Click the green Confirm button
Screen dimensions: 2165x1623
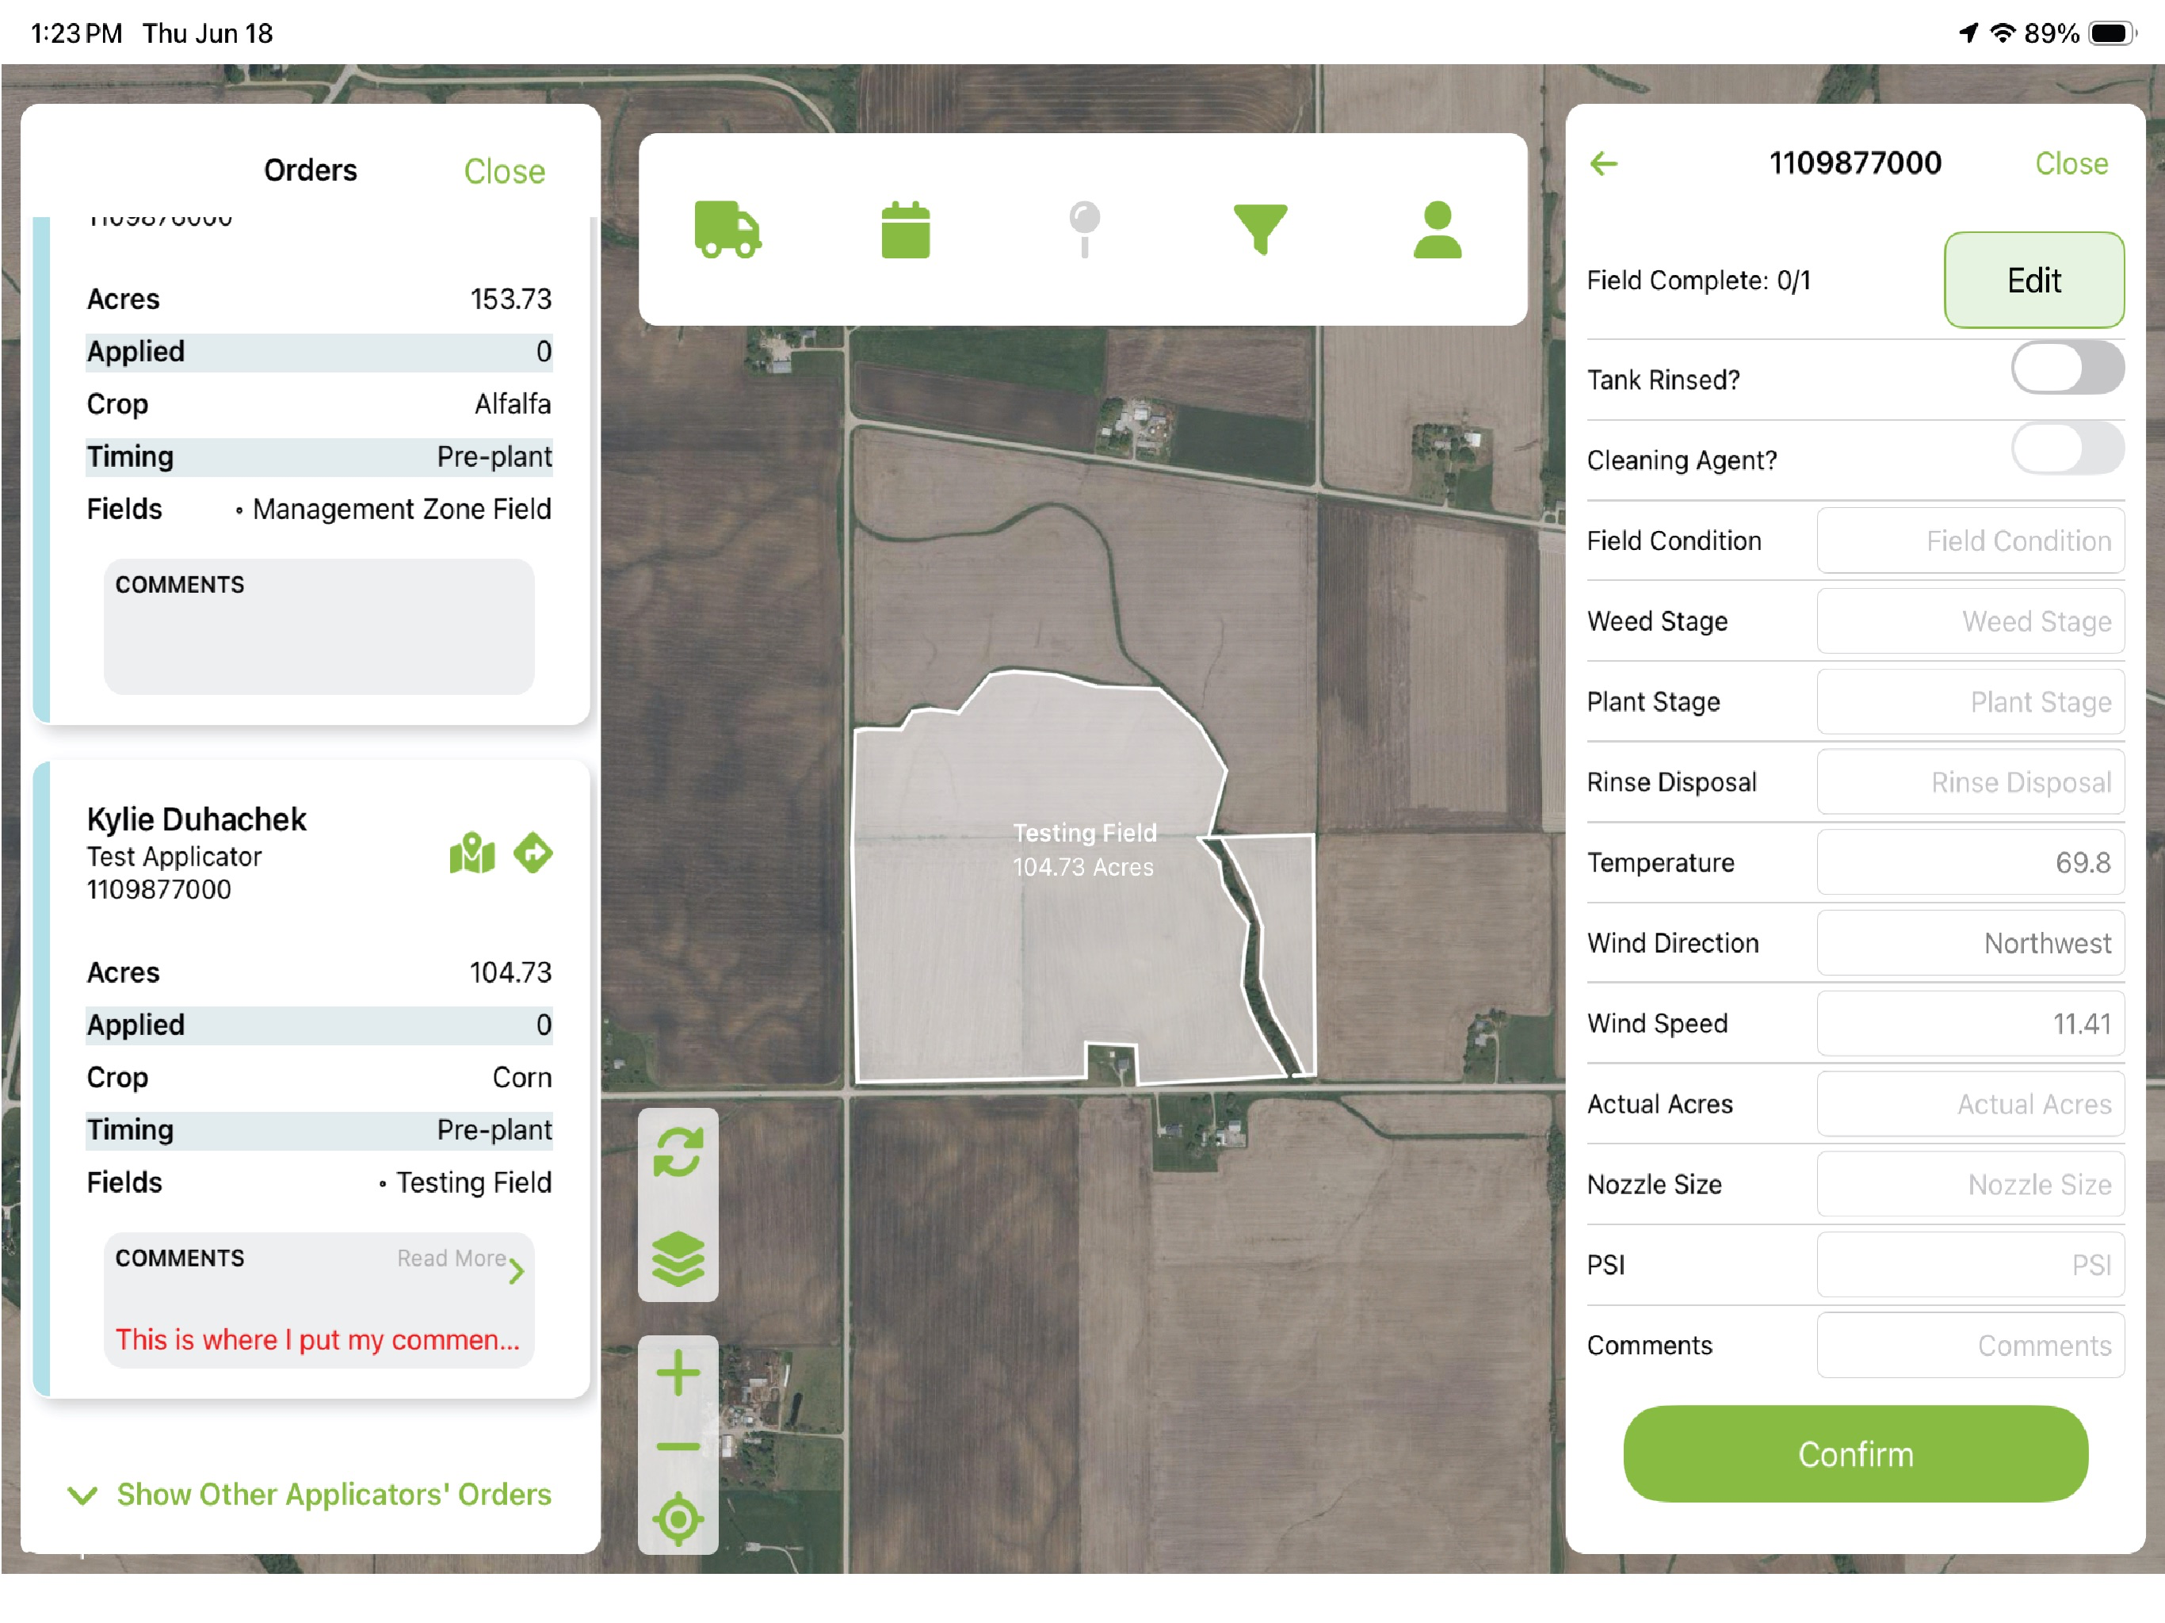1856,1453
